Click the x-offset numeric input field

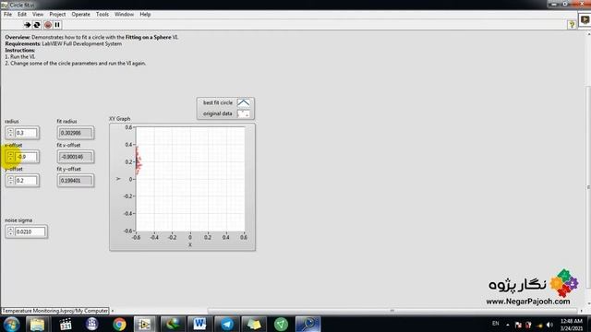[26, 157]
